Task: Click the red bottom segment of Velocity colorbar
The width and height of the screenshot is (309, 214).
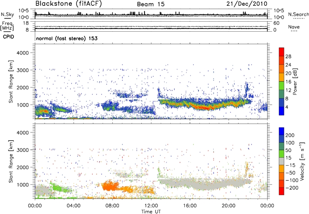Action: 282,191
